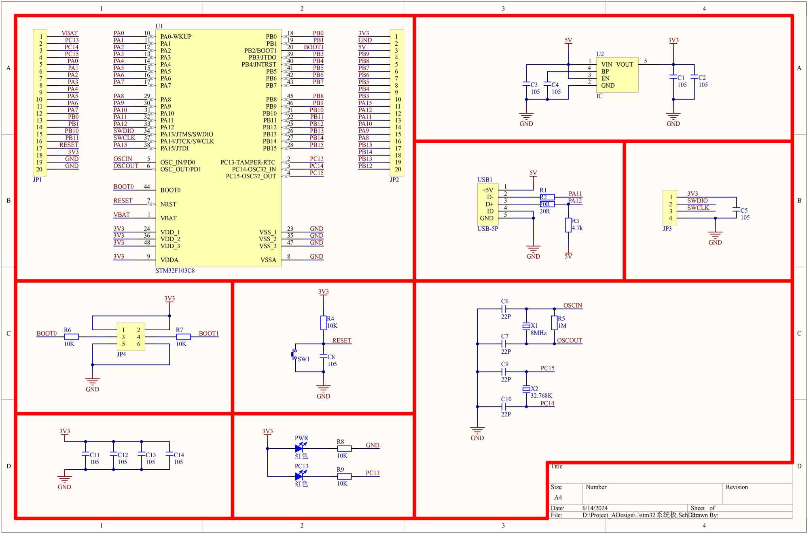Click the JP1 header designator

pyautogui.click(x=37, y=180)
